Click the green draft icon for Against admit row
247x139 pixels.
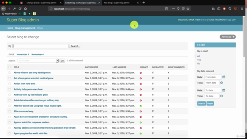coord(140,122)
